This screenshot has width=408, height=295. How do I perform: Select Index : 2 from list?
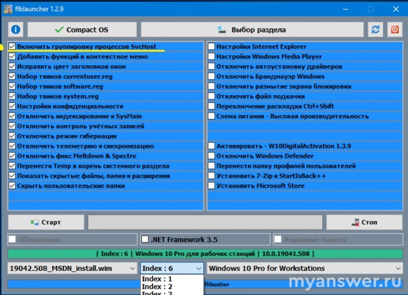[x=157, y=287]
